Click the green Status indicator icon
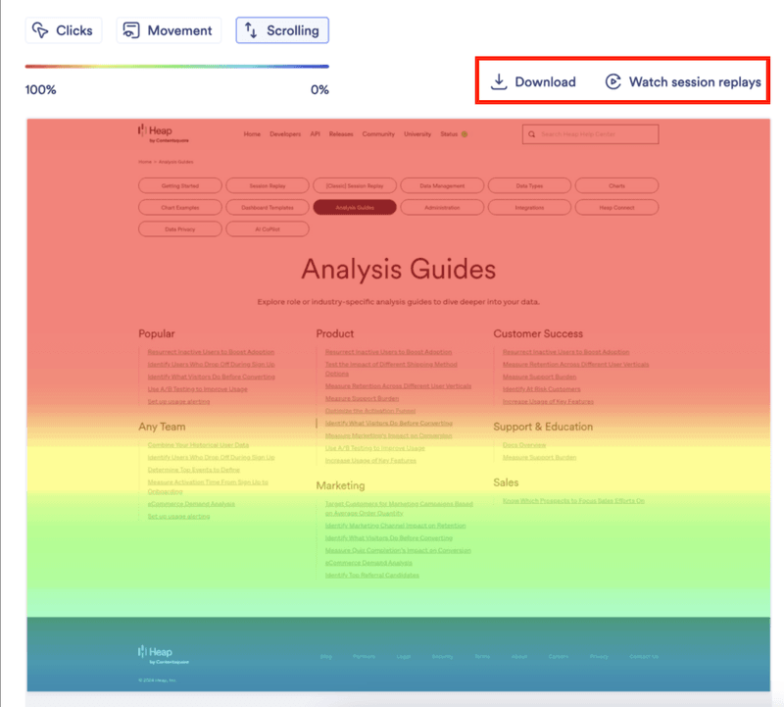 (x=465, y=134)
